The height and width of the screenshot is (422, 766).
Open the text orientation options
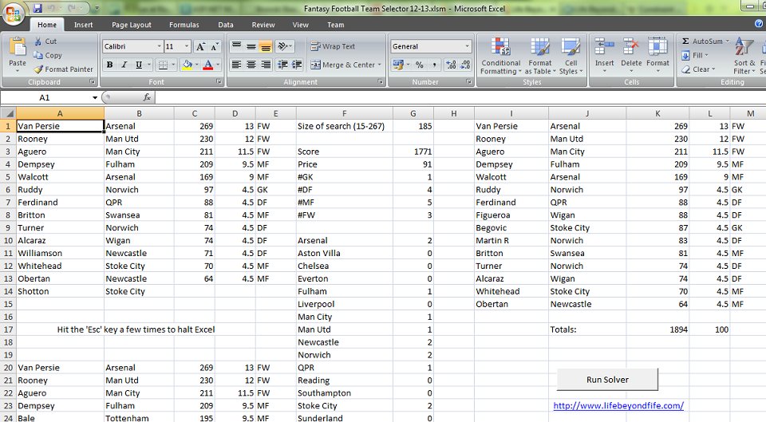tap(285, 46)
